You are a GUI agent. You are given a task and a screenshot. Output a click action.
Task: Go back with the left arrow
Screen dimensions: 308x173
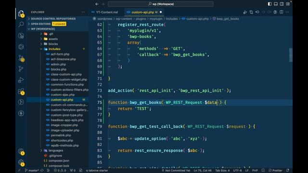click(97, 4)
